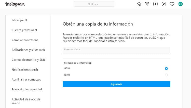Open activity heart icon
Image resolution: width=191 pixels, height=108 pixels.
tap(172, 4)
